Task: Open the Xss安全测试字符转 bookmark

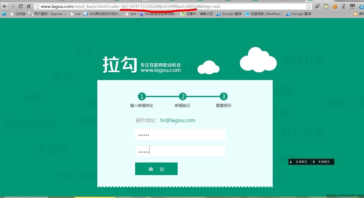Action: pyautogui.click(x=158, y=14)
